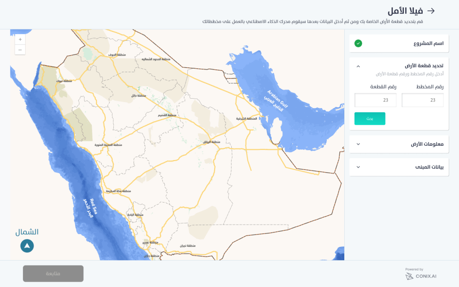Expand the معلومات الأرض section
459x287 pixels.
[358, 144]
